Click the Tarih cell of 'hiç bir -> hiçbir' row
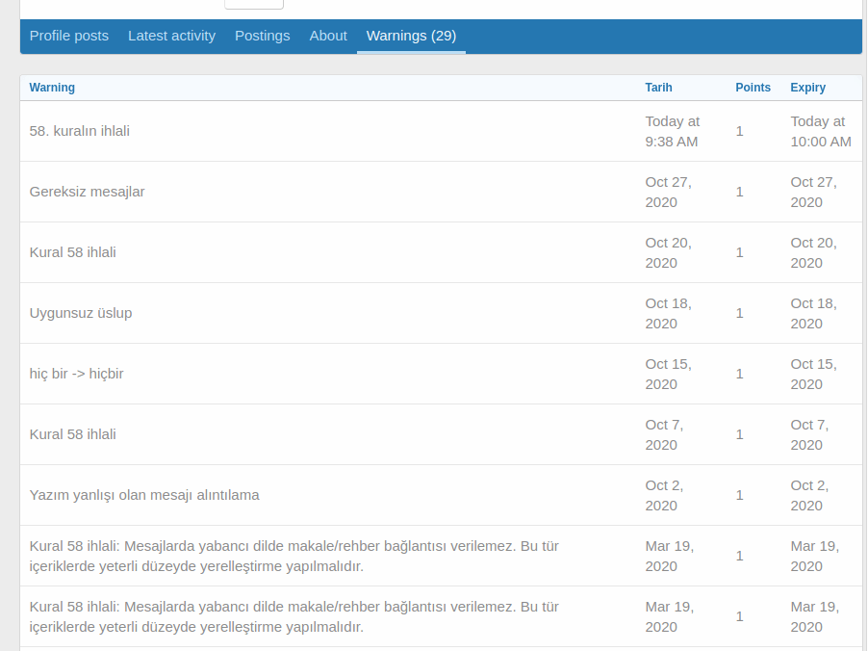Image resolution: width=868 pixels, height=651 pixels. point(668,374)
